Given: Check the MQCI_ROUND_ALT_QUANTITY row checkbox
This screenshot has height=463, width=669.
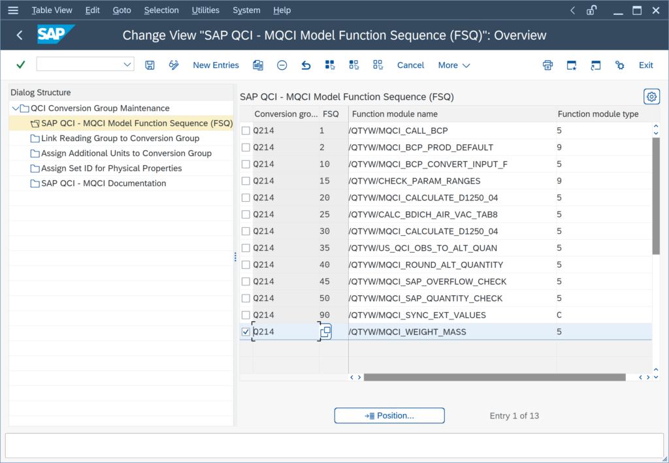Looking at the screenshot, I should coord(246,264).
